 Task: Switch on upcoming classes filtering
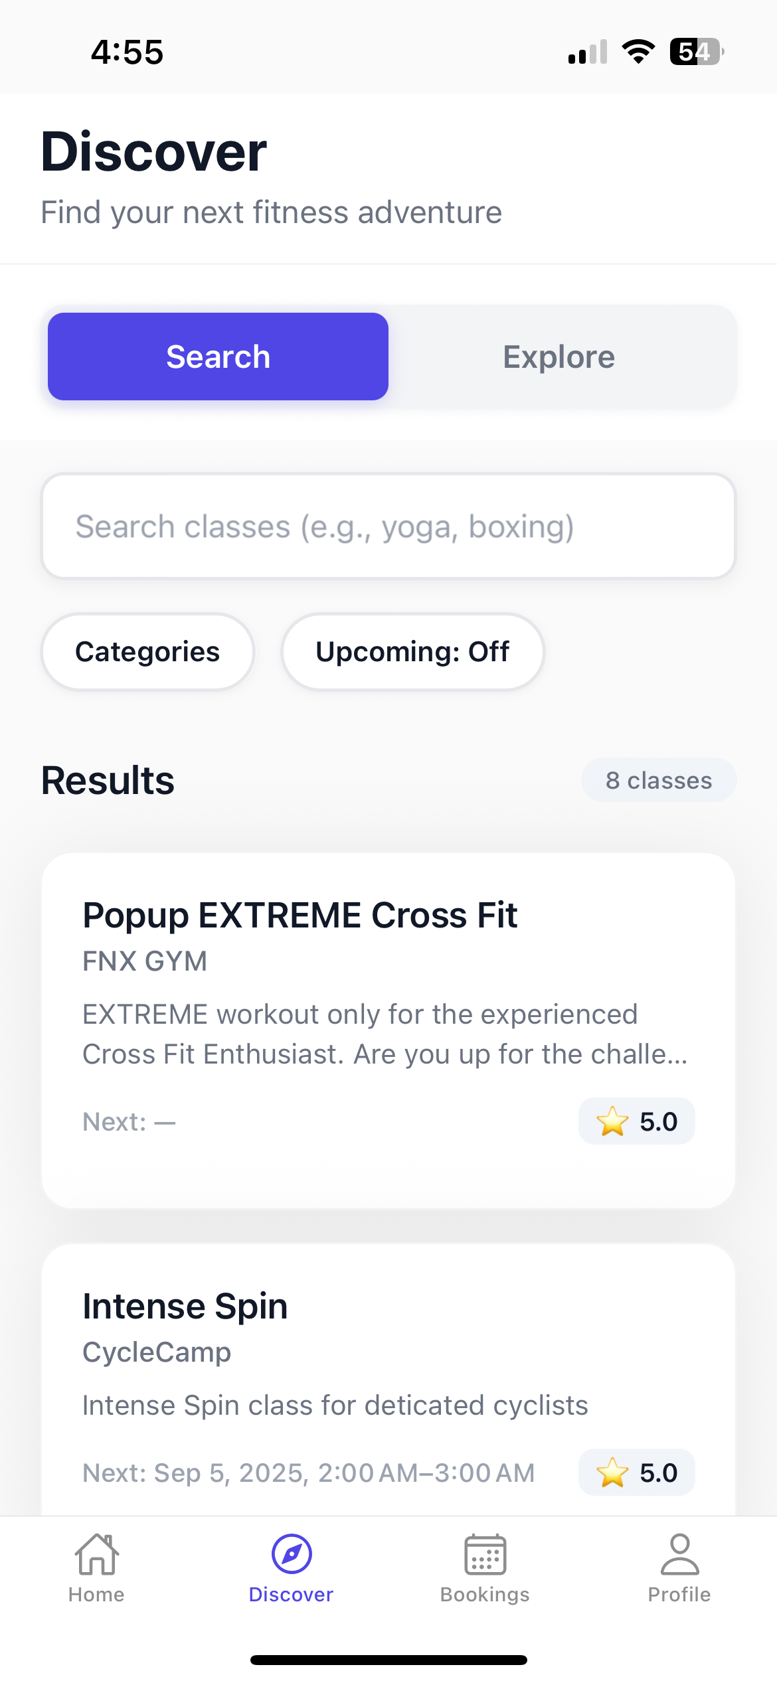point(412,651)
